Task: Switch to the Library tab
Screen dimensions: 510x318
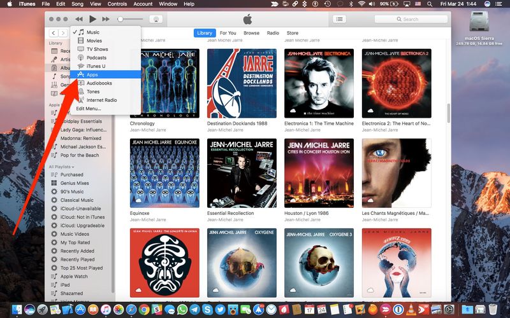Action: (x=205, y=33)
